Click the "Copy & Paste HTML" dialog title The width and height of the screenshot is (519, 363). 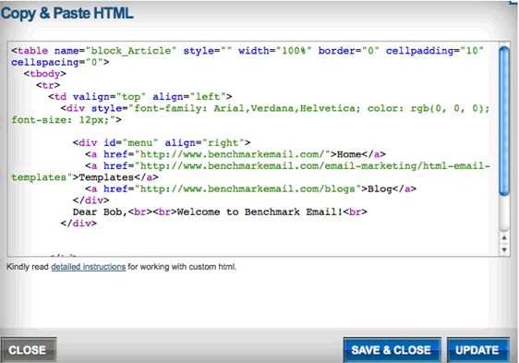(x=67, y=14)
